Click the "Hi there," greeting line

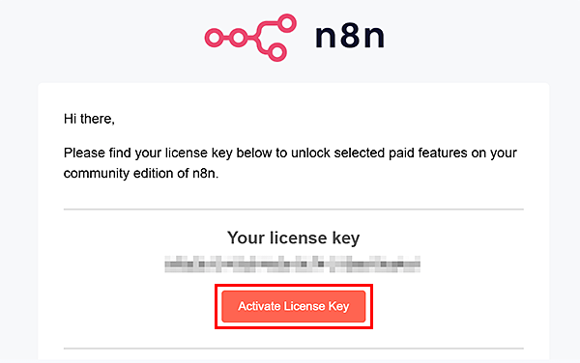coord(89,119)
